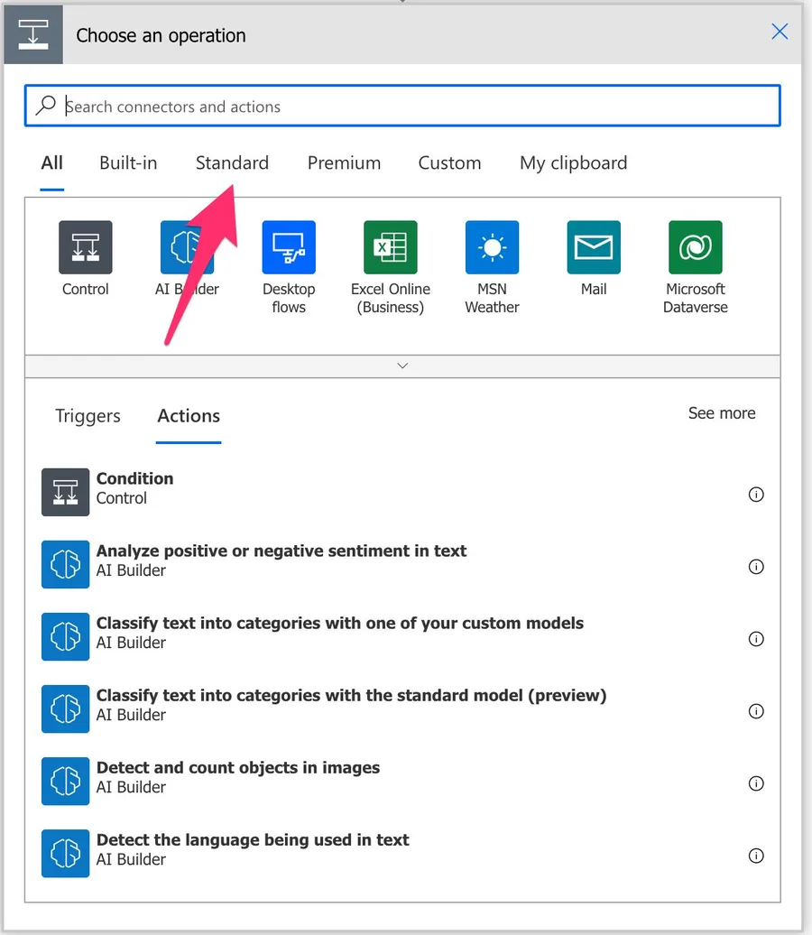Choose Analyze positive or negative sentiment action
812x935 pixels.
(x=281, y=560)
